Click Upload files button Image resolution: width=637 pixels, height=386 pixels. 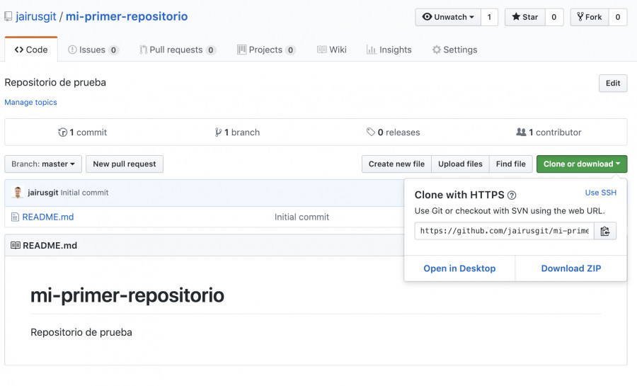(x=460, y=164)
